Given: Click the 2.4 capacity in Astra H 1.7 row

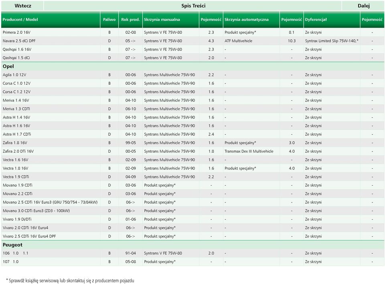Looking at the screenshot, I should 211,134.
